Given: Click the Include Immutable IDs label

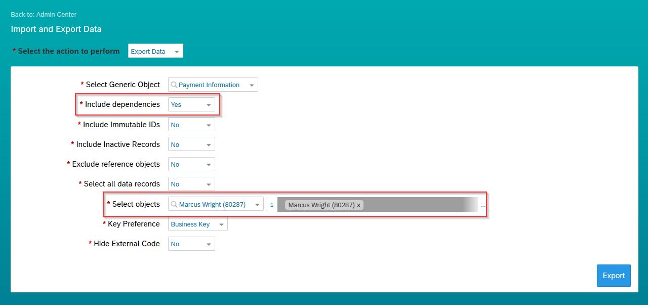Looking at the screenshot, I should click(x=121, y=124).
